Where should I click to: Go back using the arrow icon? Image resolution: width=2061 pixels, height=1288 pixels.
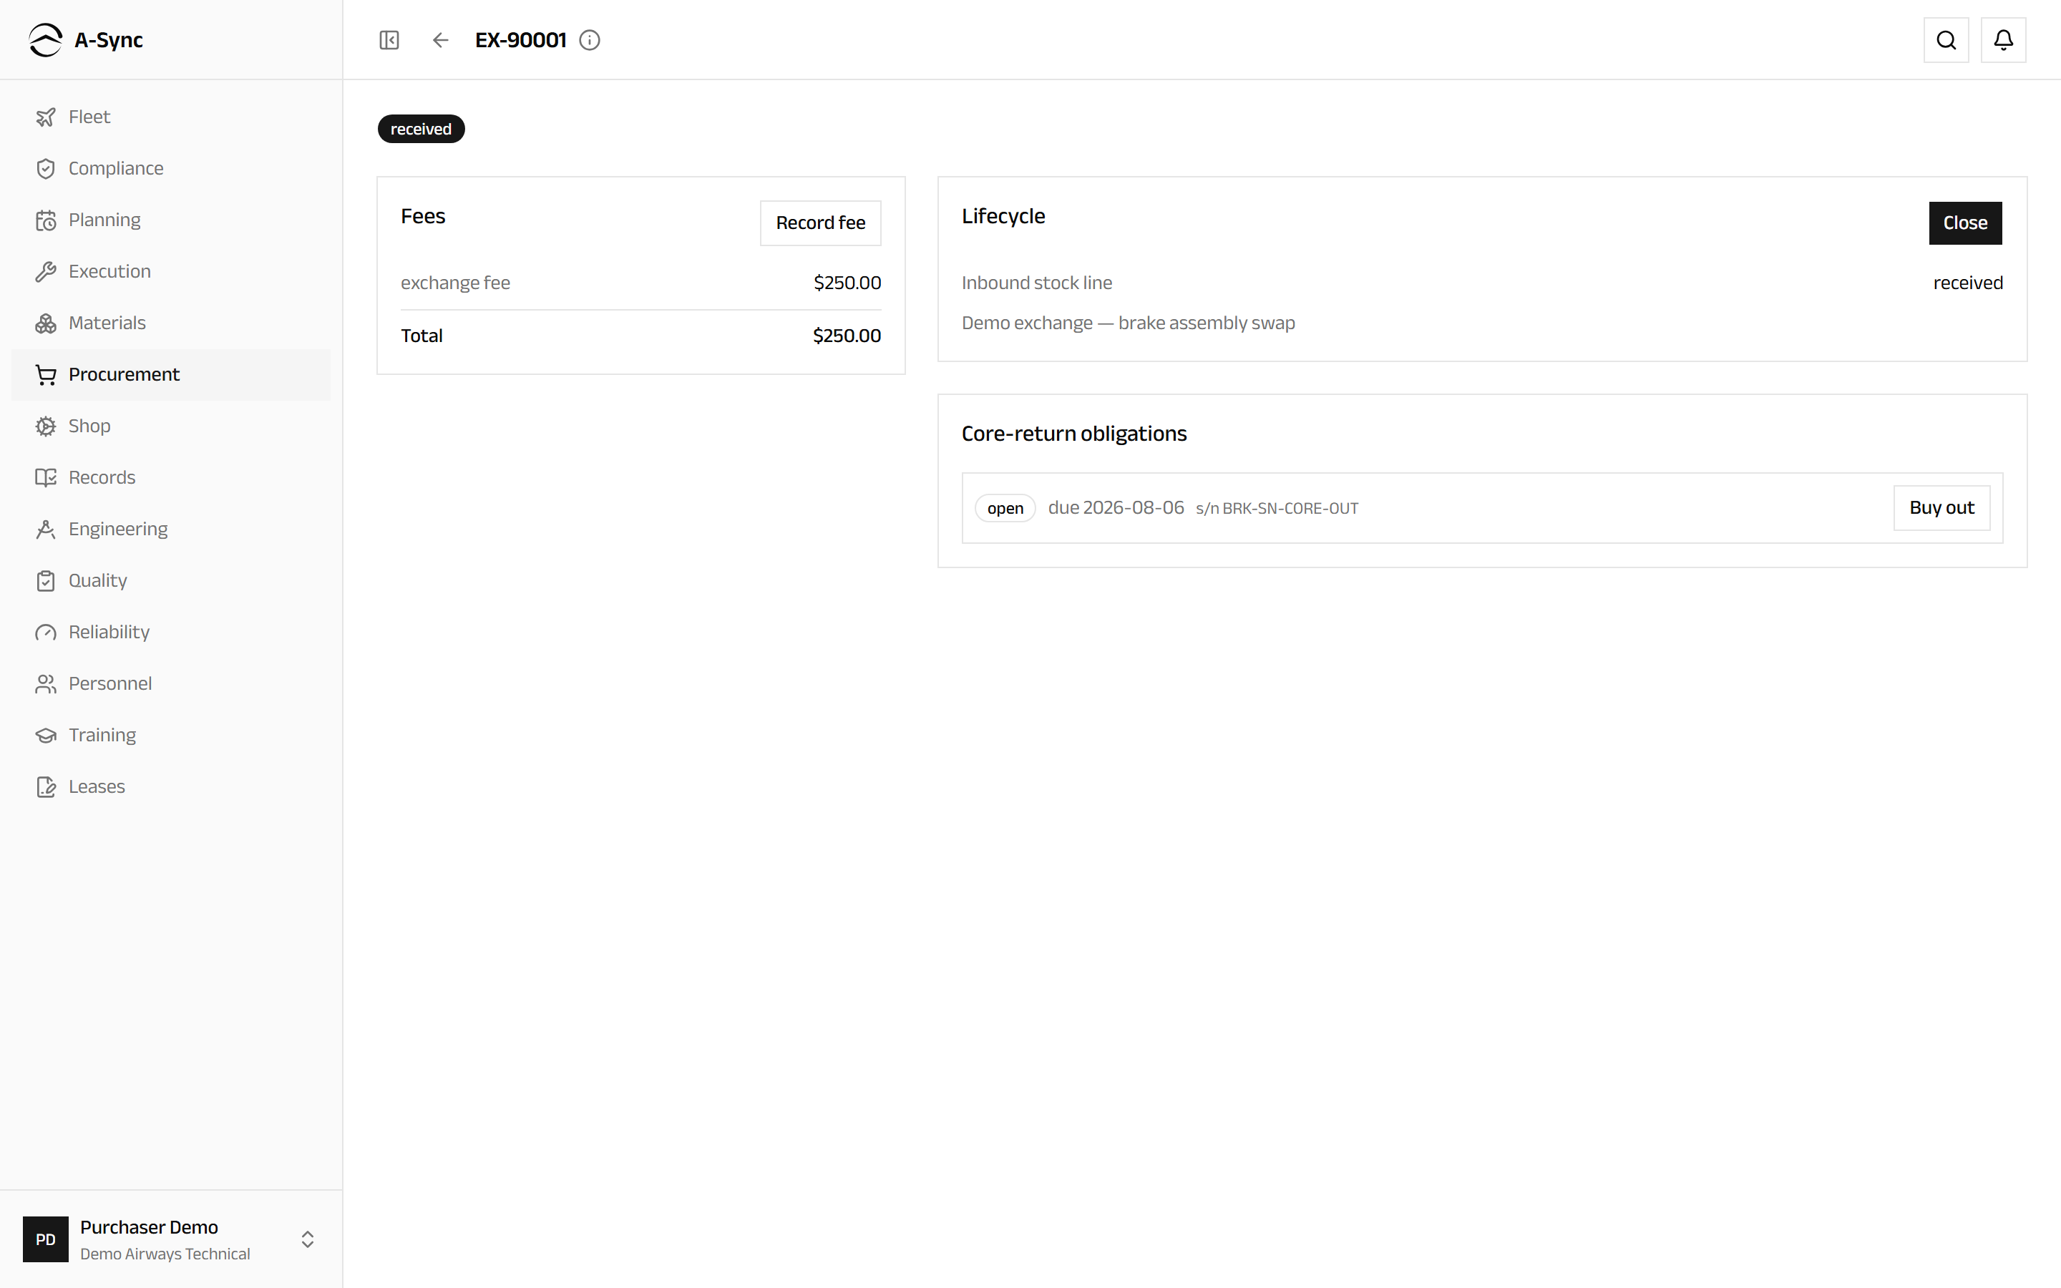pyautogui.click(x=440, y=40)
